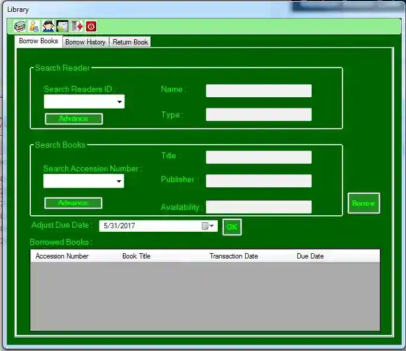Click Advance button under Search Books
The image size is (406, 351).
(73, 203)
